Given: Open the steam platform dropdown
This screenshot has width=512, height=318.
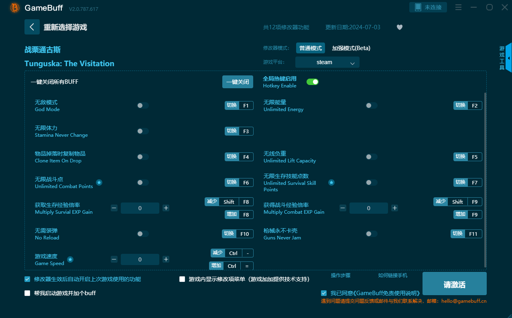Looking at the screenshot, I should tap(327, 62).
